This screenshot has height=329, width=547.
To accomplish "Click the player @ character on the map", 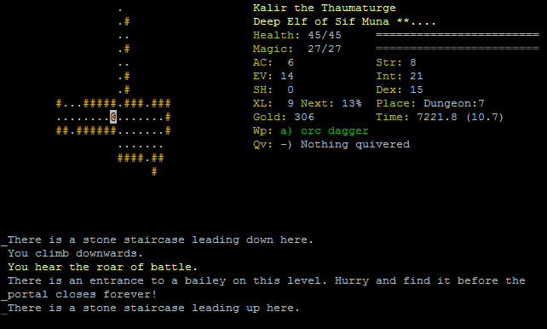I will [x=113, y=117].
